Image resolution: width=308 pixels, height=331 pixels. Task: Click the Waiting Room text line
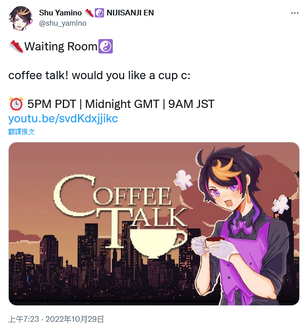[x=61, y=46]
